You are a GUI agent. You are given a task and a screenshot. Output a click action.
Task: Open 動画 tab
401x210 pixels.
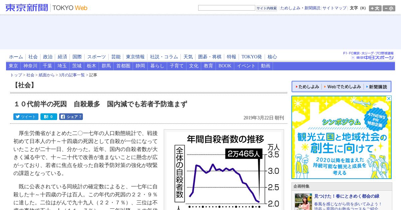click(x=266, y=66)
